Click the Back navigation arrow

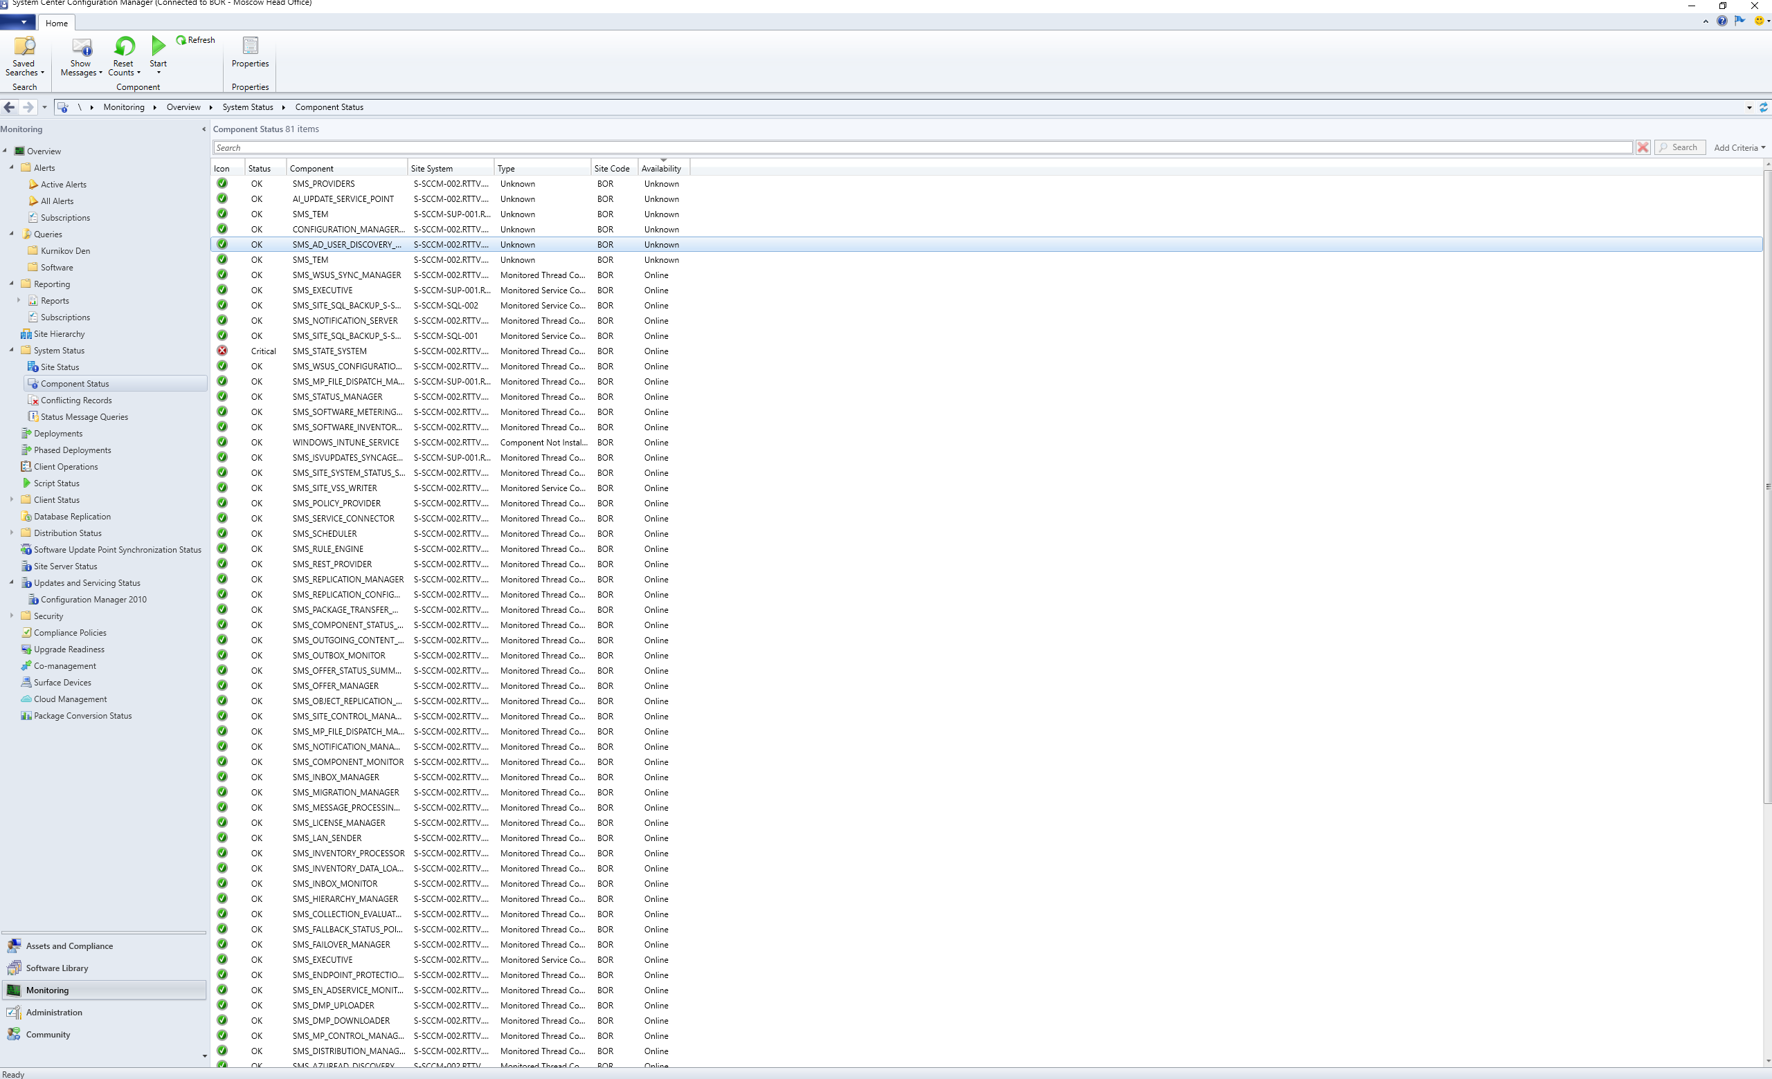pyautogui.click(x=10, y=107)
